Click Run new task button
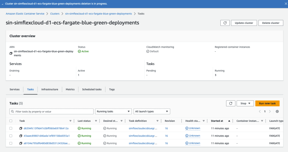 (x=267, y=103)
